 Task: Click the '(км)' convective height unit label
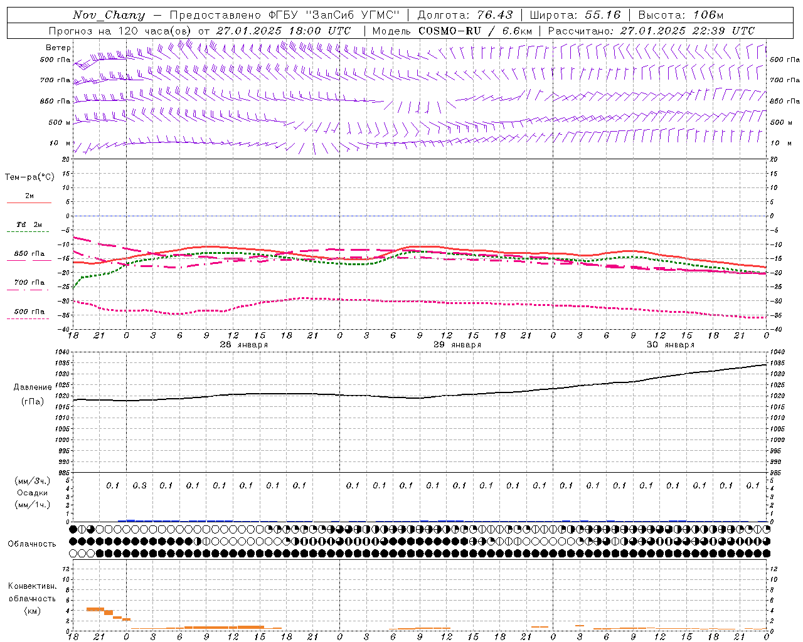click(32, 611)
